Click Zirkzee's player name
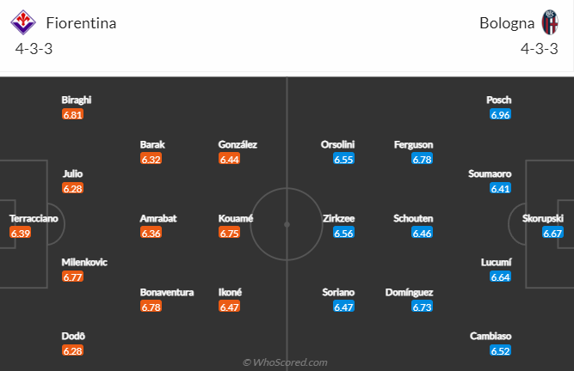 337,219
